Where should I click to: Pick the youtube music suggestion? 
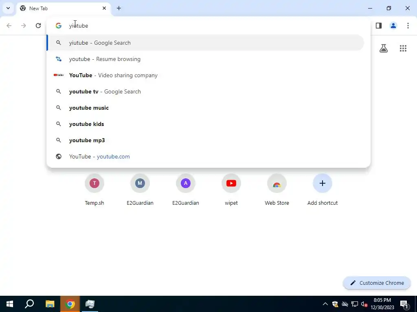coord(205,108)
